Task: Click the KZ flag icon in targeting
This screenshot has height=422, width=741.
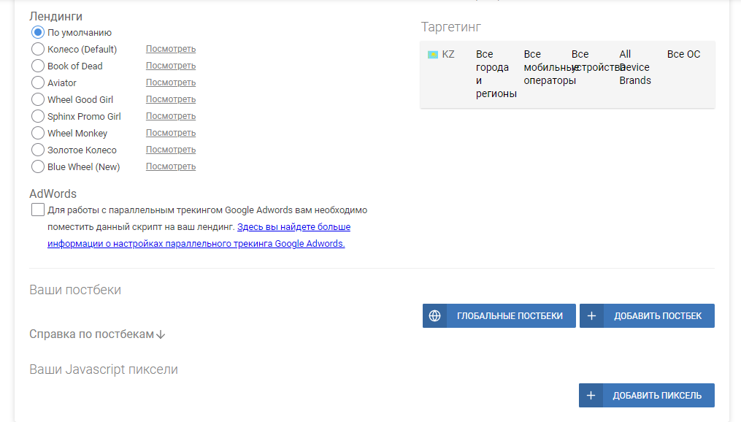Action: click(x=433, y=55)
